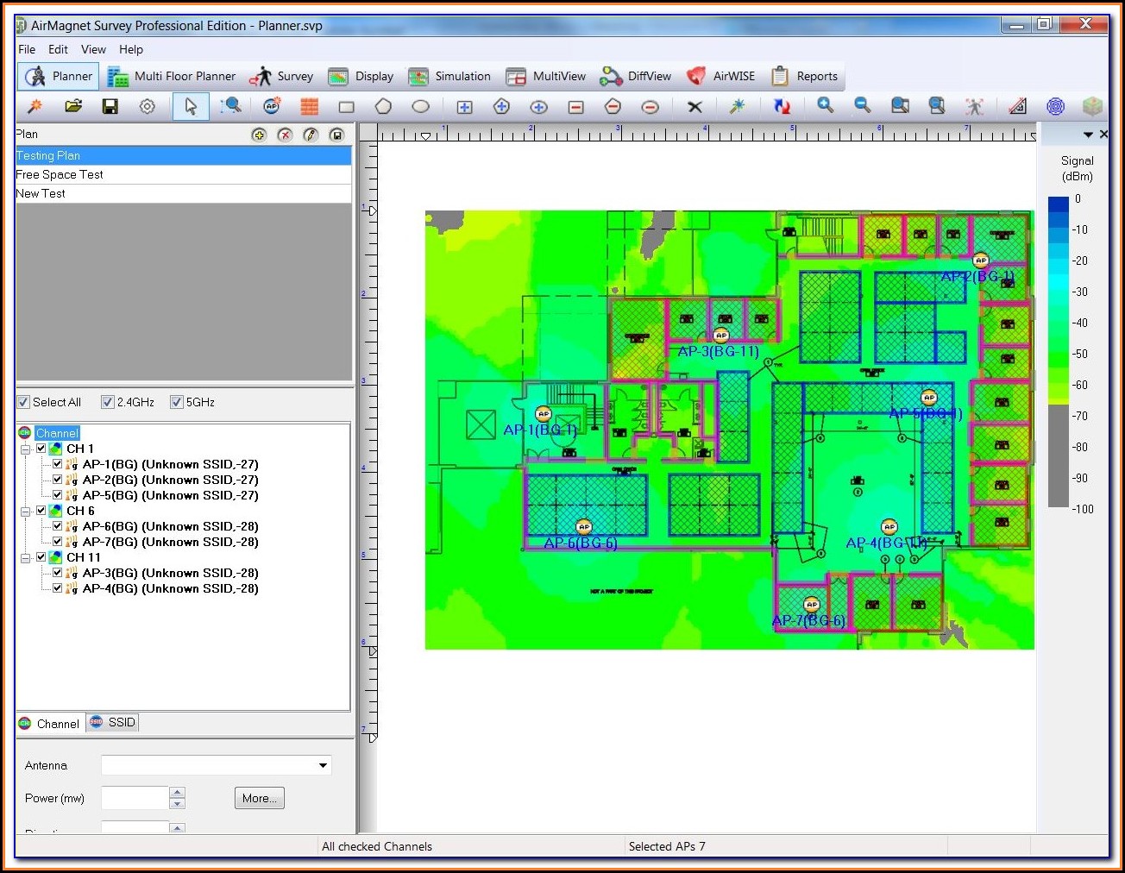Screen dimensions: 1125x873
Task: Click the More... button
Action: [x=259, y=798]
